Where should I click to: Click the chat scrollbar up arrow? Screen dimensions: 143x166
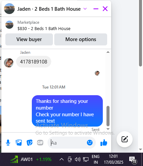point(108,52)
